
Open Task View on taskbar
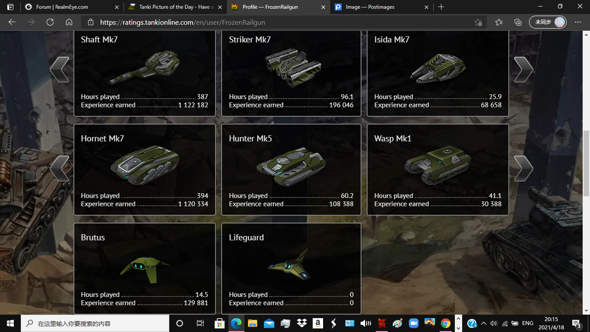[200, 323]
